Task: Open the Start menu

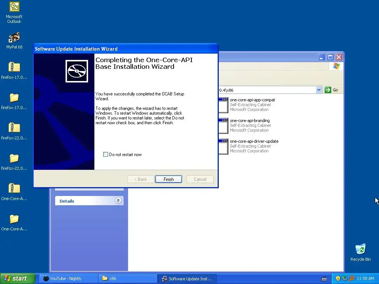Action: point(18,278)
